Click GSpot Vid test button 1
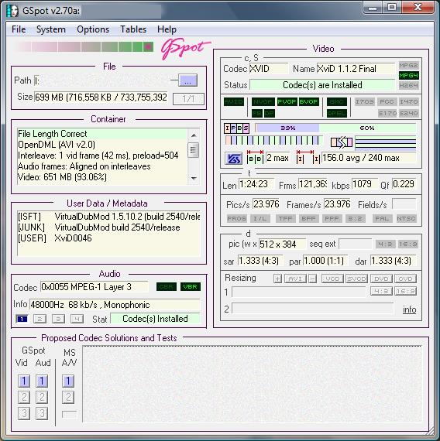 (24, 381)
